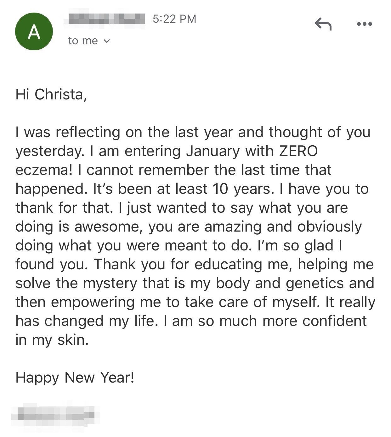Open the three-dot more options menu
The height and width of the screenshot is (437, 391).
(x=365, y=24)
